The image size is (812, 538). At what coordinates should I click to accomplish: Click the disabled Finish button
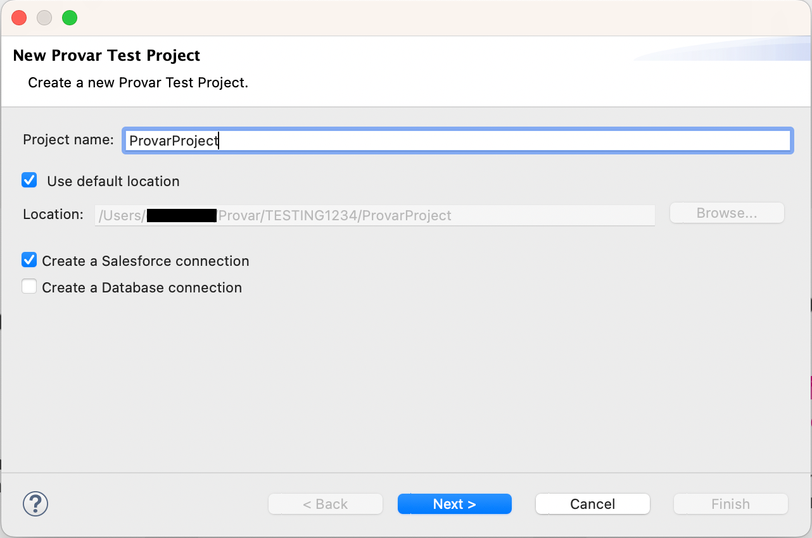(x=730, y=504)
